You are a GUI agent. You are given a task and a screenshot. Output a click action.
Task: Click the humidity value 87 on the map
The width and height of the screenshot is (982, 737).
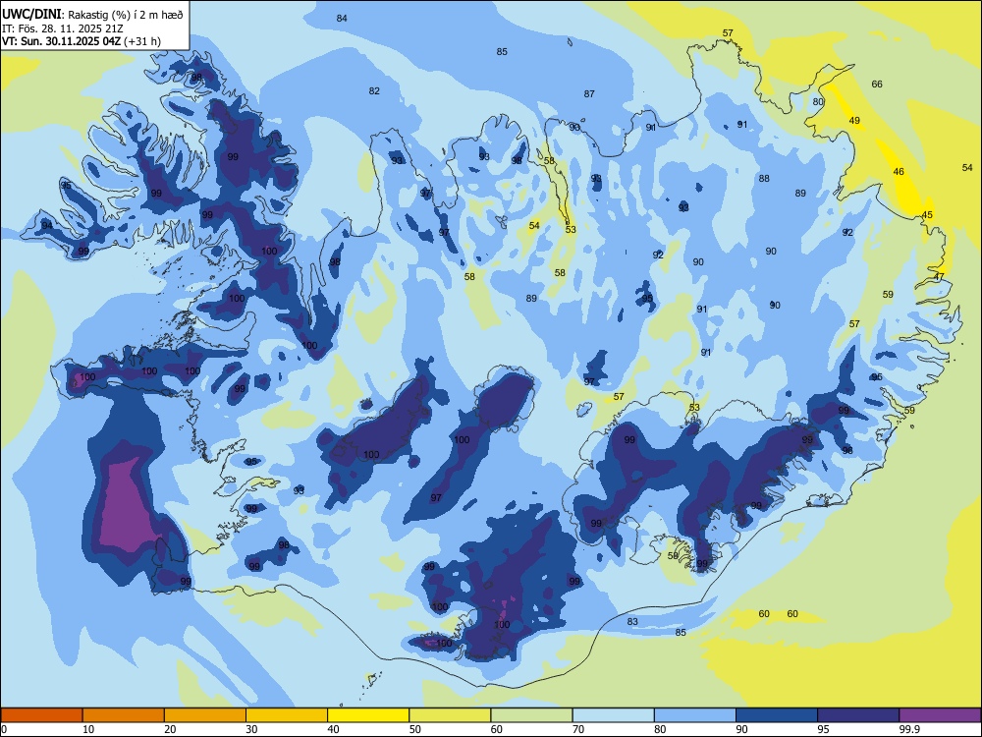pos(589,94)
